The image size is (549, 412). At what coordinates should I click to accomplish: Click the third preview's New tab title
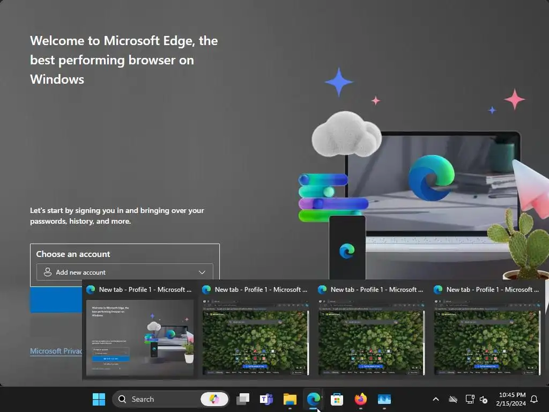pyautogui.click(x=377, y=290)
